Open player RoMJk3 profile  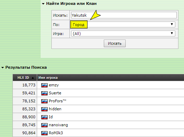[x=56, y=133]
